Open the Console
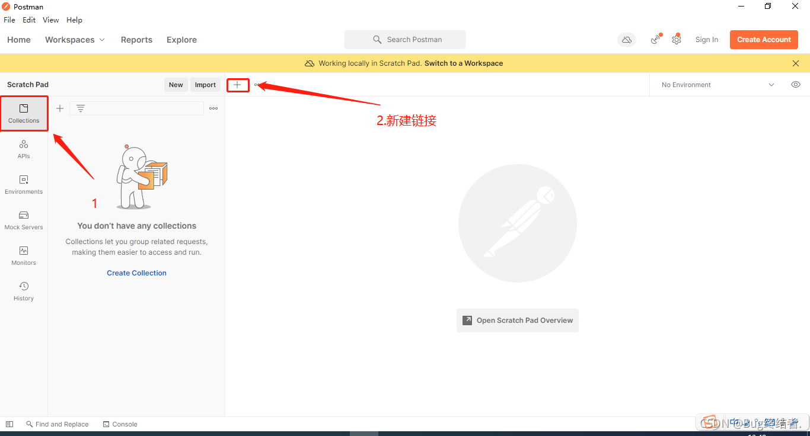810x436 pixels. (120, 424)
